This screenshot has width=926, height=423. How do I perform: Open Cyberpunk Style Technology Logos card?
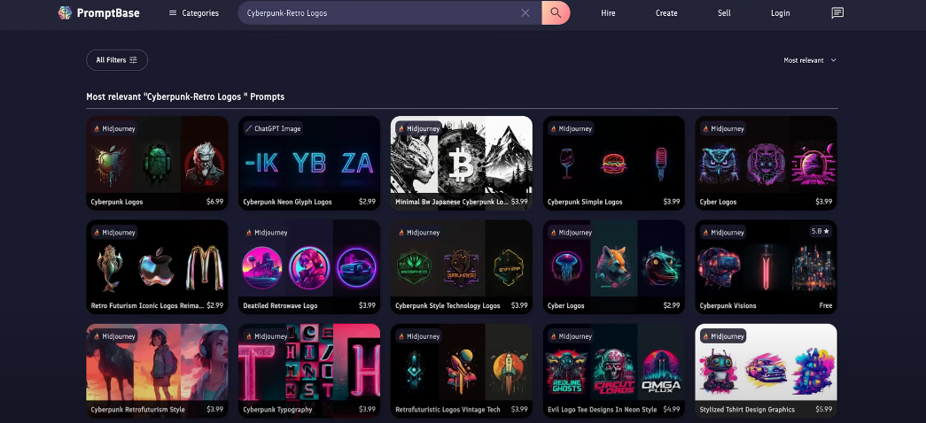(x=462, y=266)
